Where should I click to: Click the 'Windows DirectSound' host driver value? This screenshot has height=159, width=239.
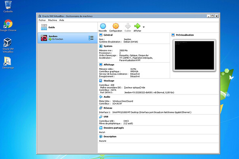(x=123, y=101)
